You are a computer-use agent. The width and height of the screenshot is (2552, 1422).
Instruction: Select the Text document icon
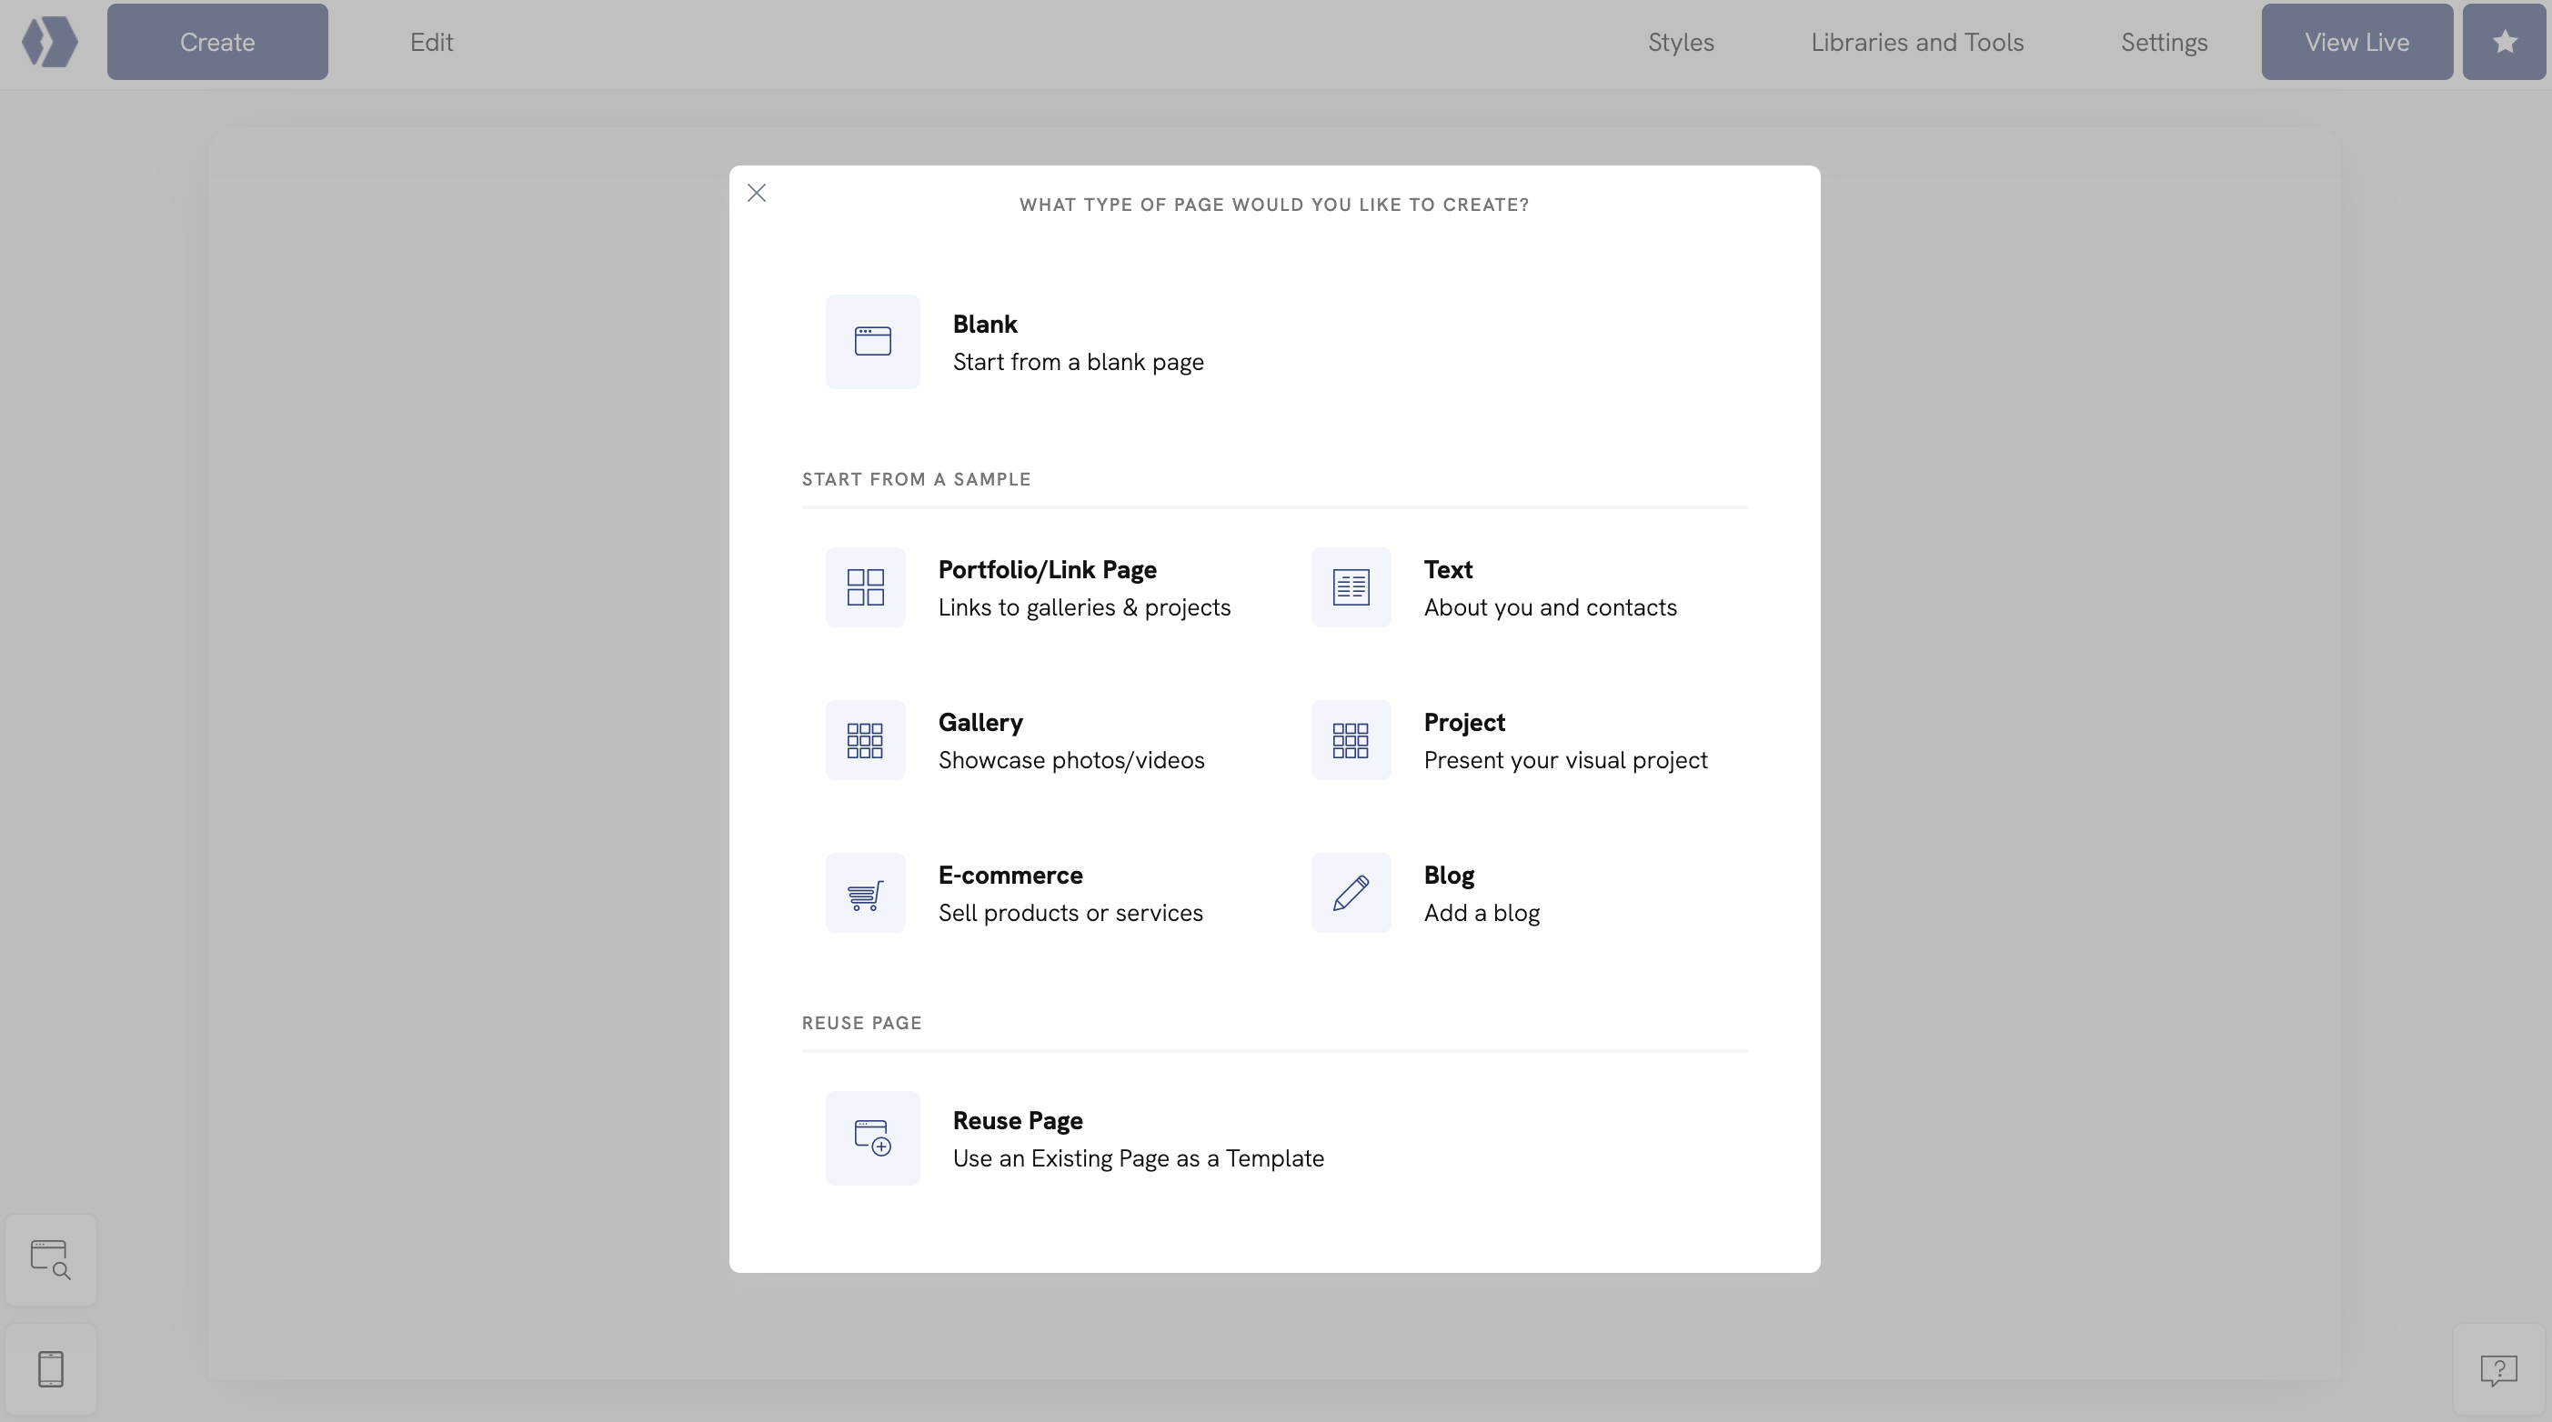click(1350, 586)
